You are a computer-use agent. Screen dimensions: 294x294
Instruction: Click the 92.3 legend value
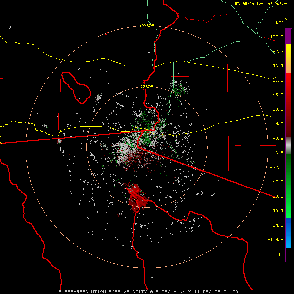click(278, 51)
